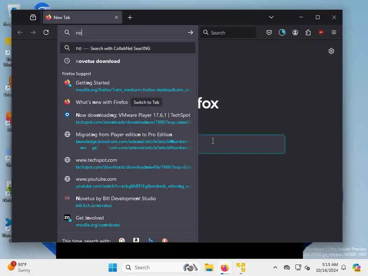
Task: Open the Firefox hamburger application menu
Action: click(x=334, y=32)
